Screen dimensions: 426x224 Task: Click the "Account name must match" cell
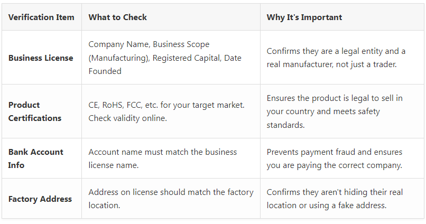click(162, 158)
